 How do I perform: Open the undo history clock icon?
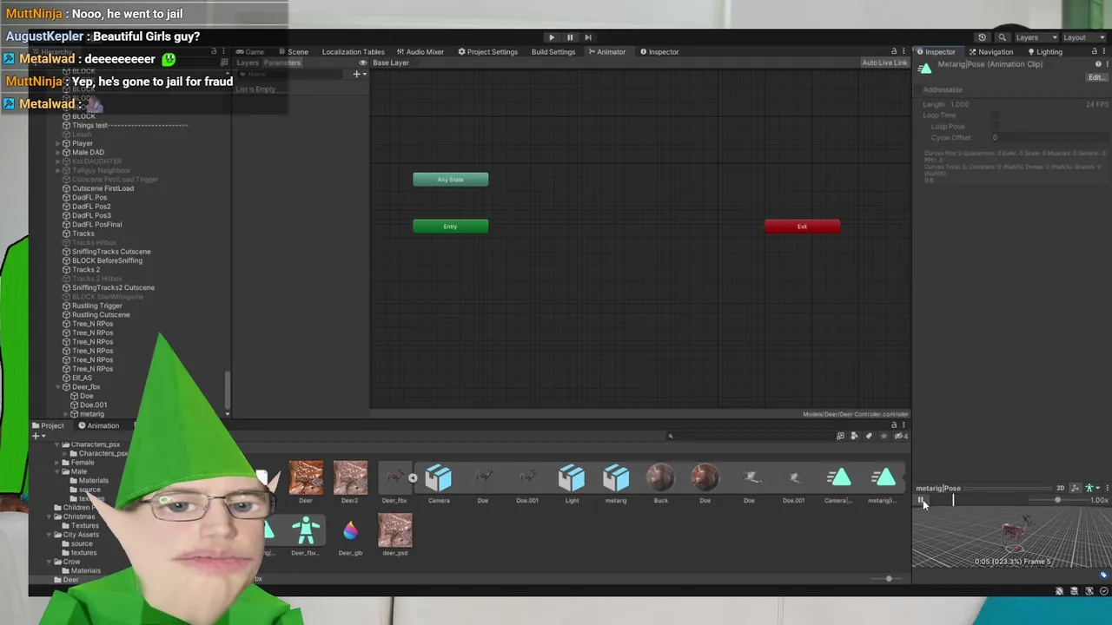point(982,37)
